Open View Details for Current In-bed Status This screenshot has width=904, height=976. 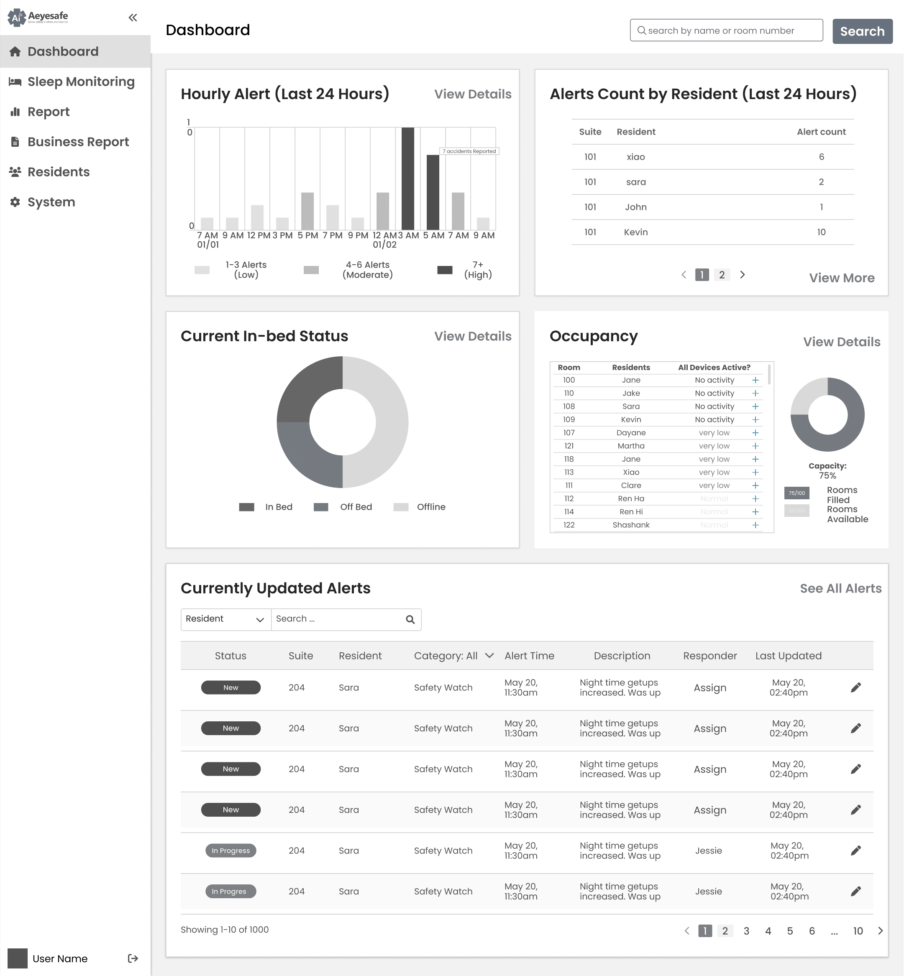pyautogui.click(x=473, y=336)
